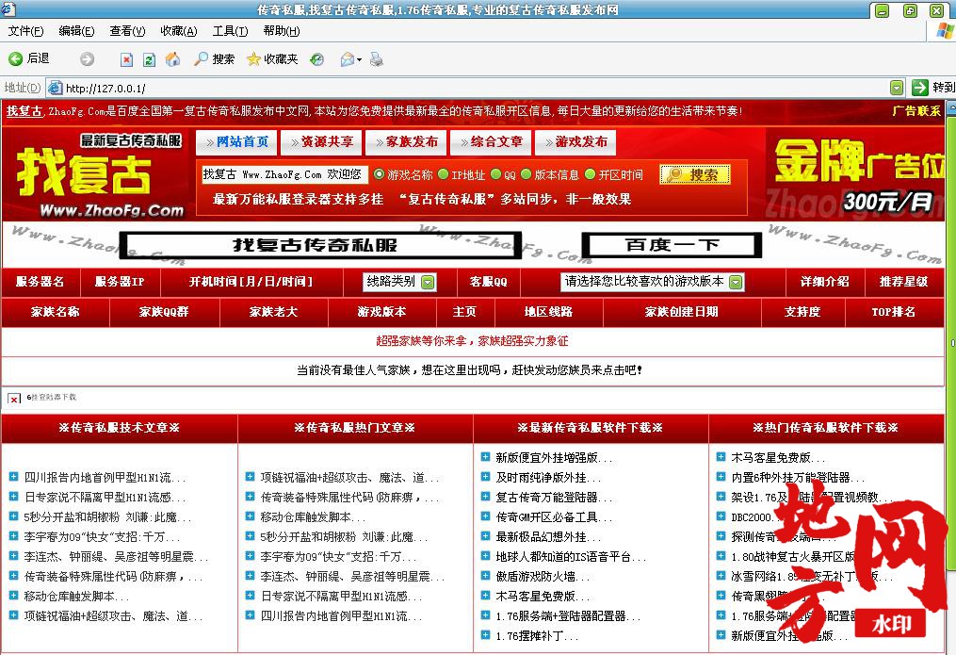Click the plus icon beside 1.76摆摊补丁

coord(485,635)
